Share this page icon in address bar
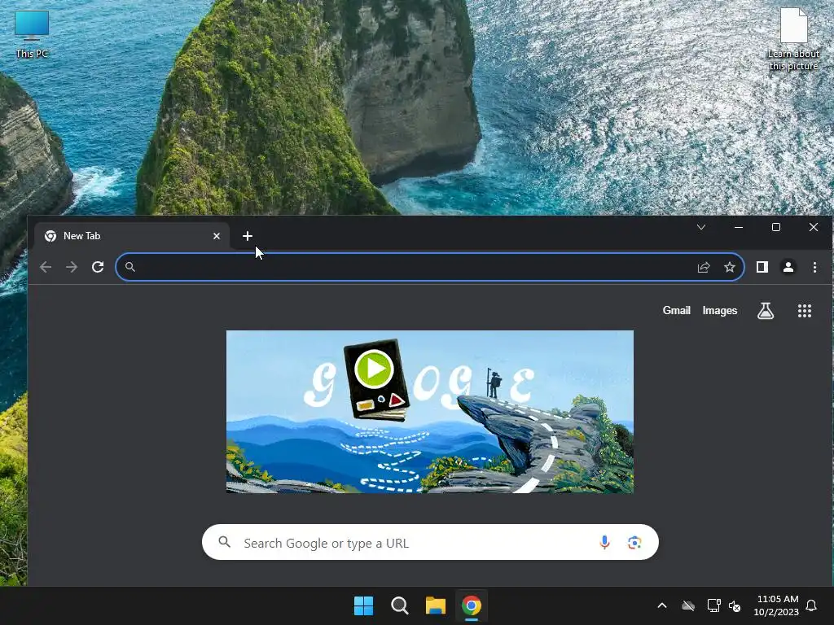 (704, 267)
